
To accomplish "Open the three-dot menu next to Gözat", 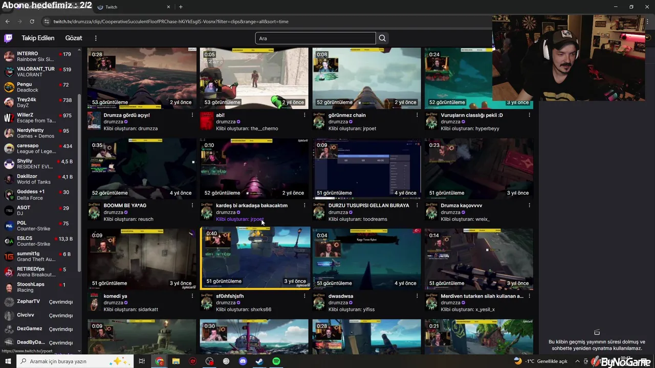I will click(x=96, y=38).
